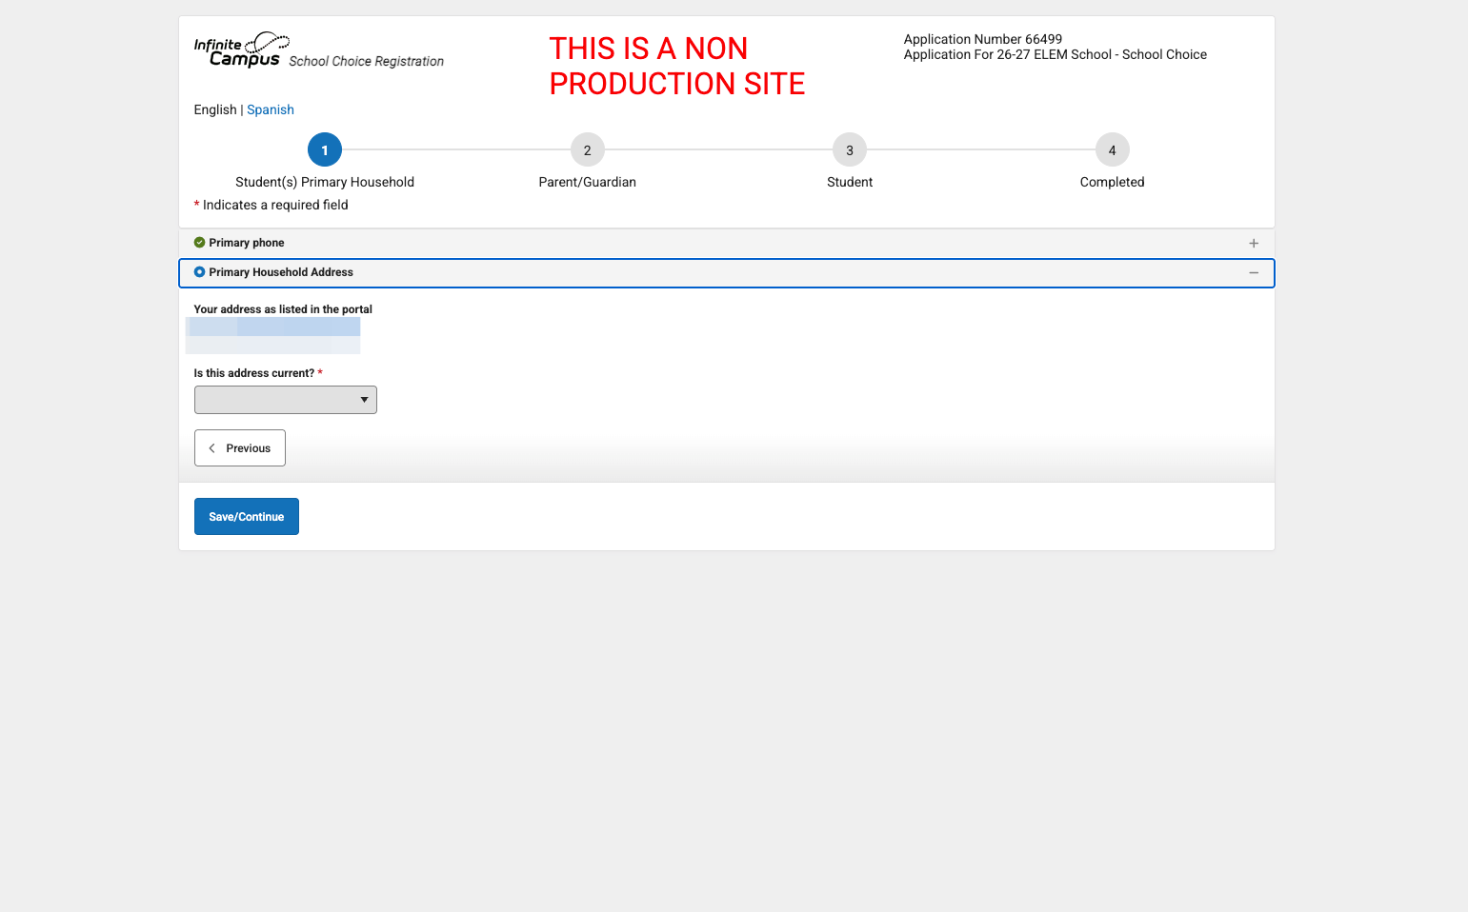This screenshot has width=1468, height=912.
Task: Click 'Your address as listed in the portal' label
Action: (x=283, y=309)
